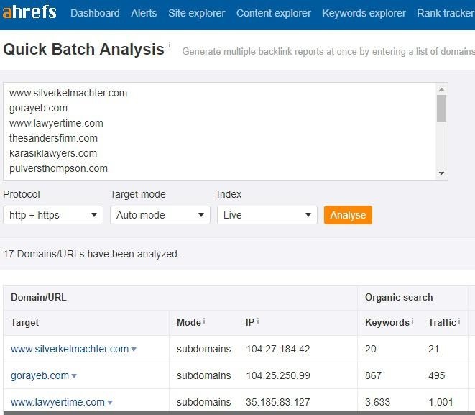Viewport: 475px width, 415px height.
Task: Click the Target column header
Action: tap(25, 322)
